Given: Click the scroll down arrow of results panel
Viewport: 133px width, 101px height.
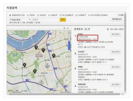Looking at the screenshot, I should [x=125, y=92].
